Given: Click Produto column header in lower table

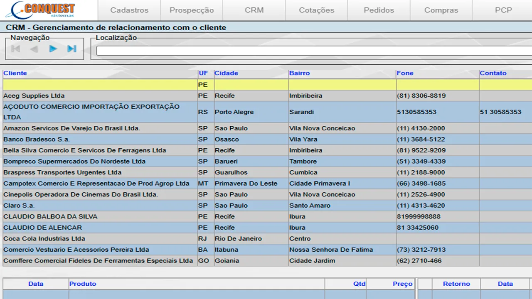Looking at the screenshot, I should tap(83, 284).
